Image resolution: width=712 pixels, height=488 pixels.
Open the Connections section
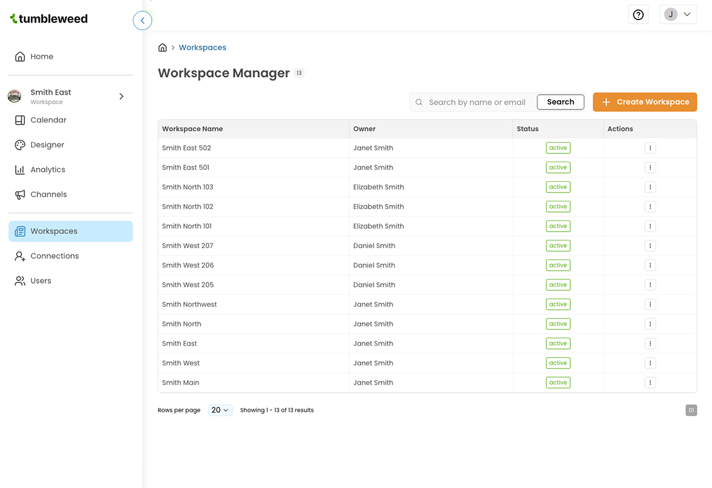coord(54,255)
